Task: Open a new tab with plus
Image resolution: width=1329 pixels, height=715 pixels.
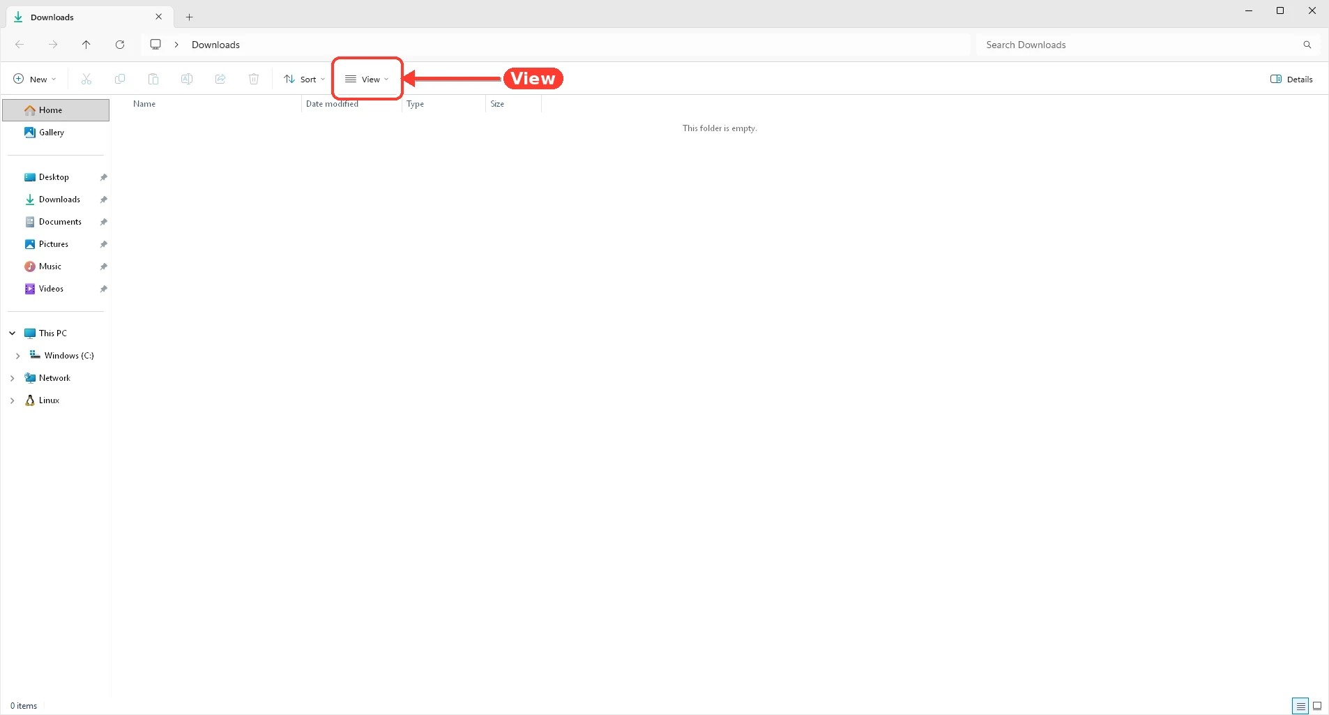Action: click(x=189, y=17)
